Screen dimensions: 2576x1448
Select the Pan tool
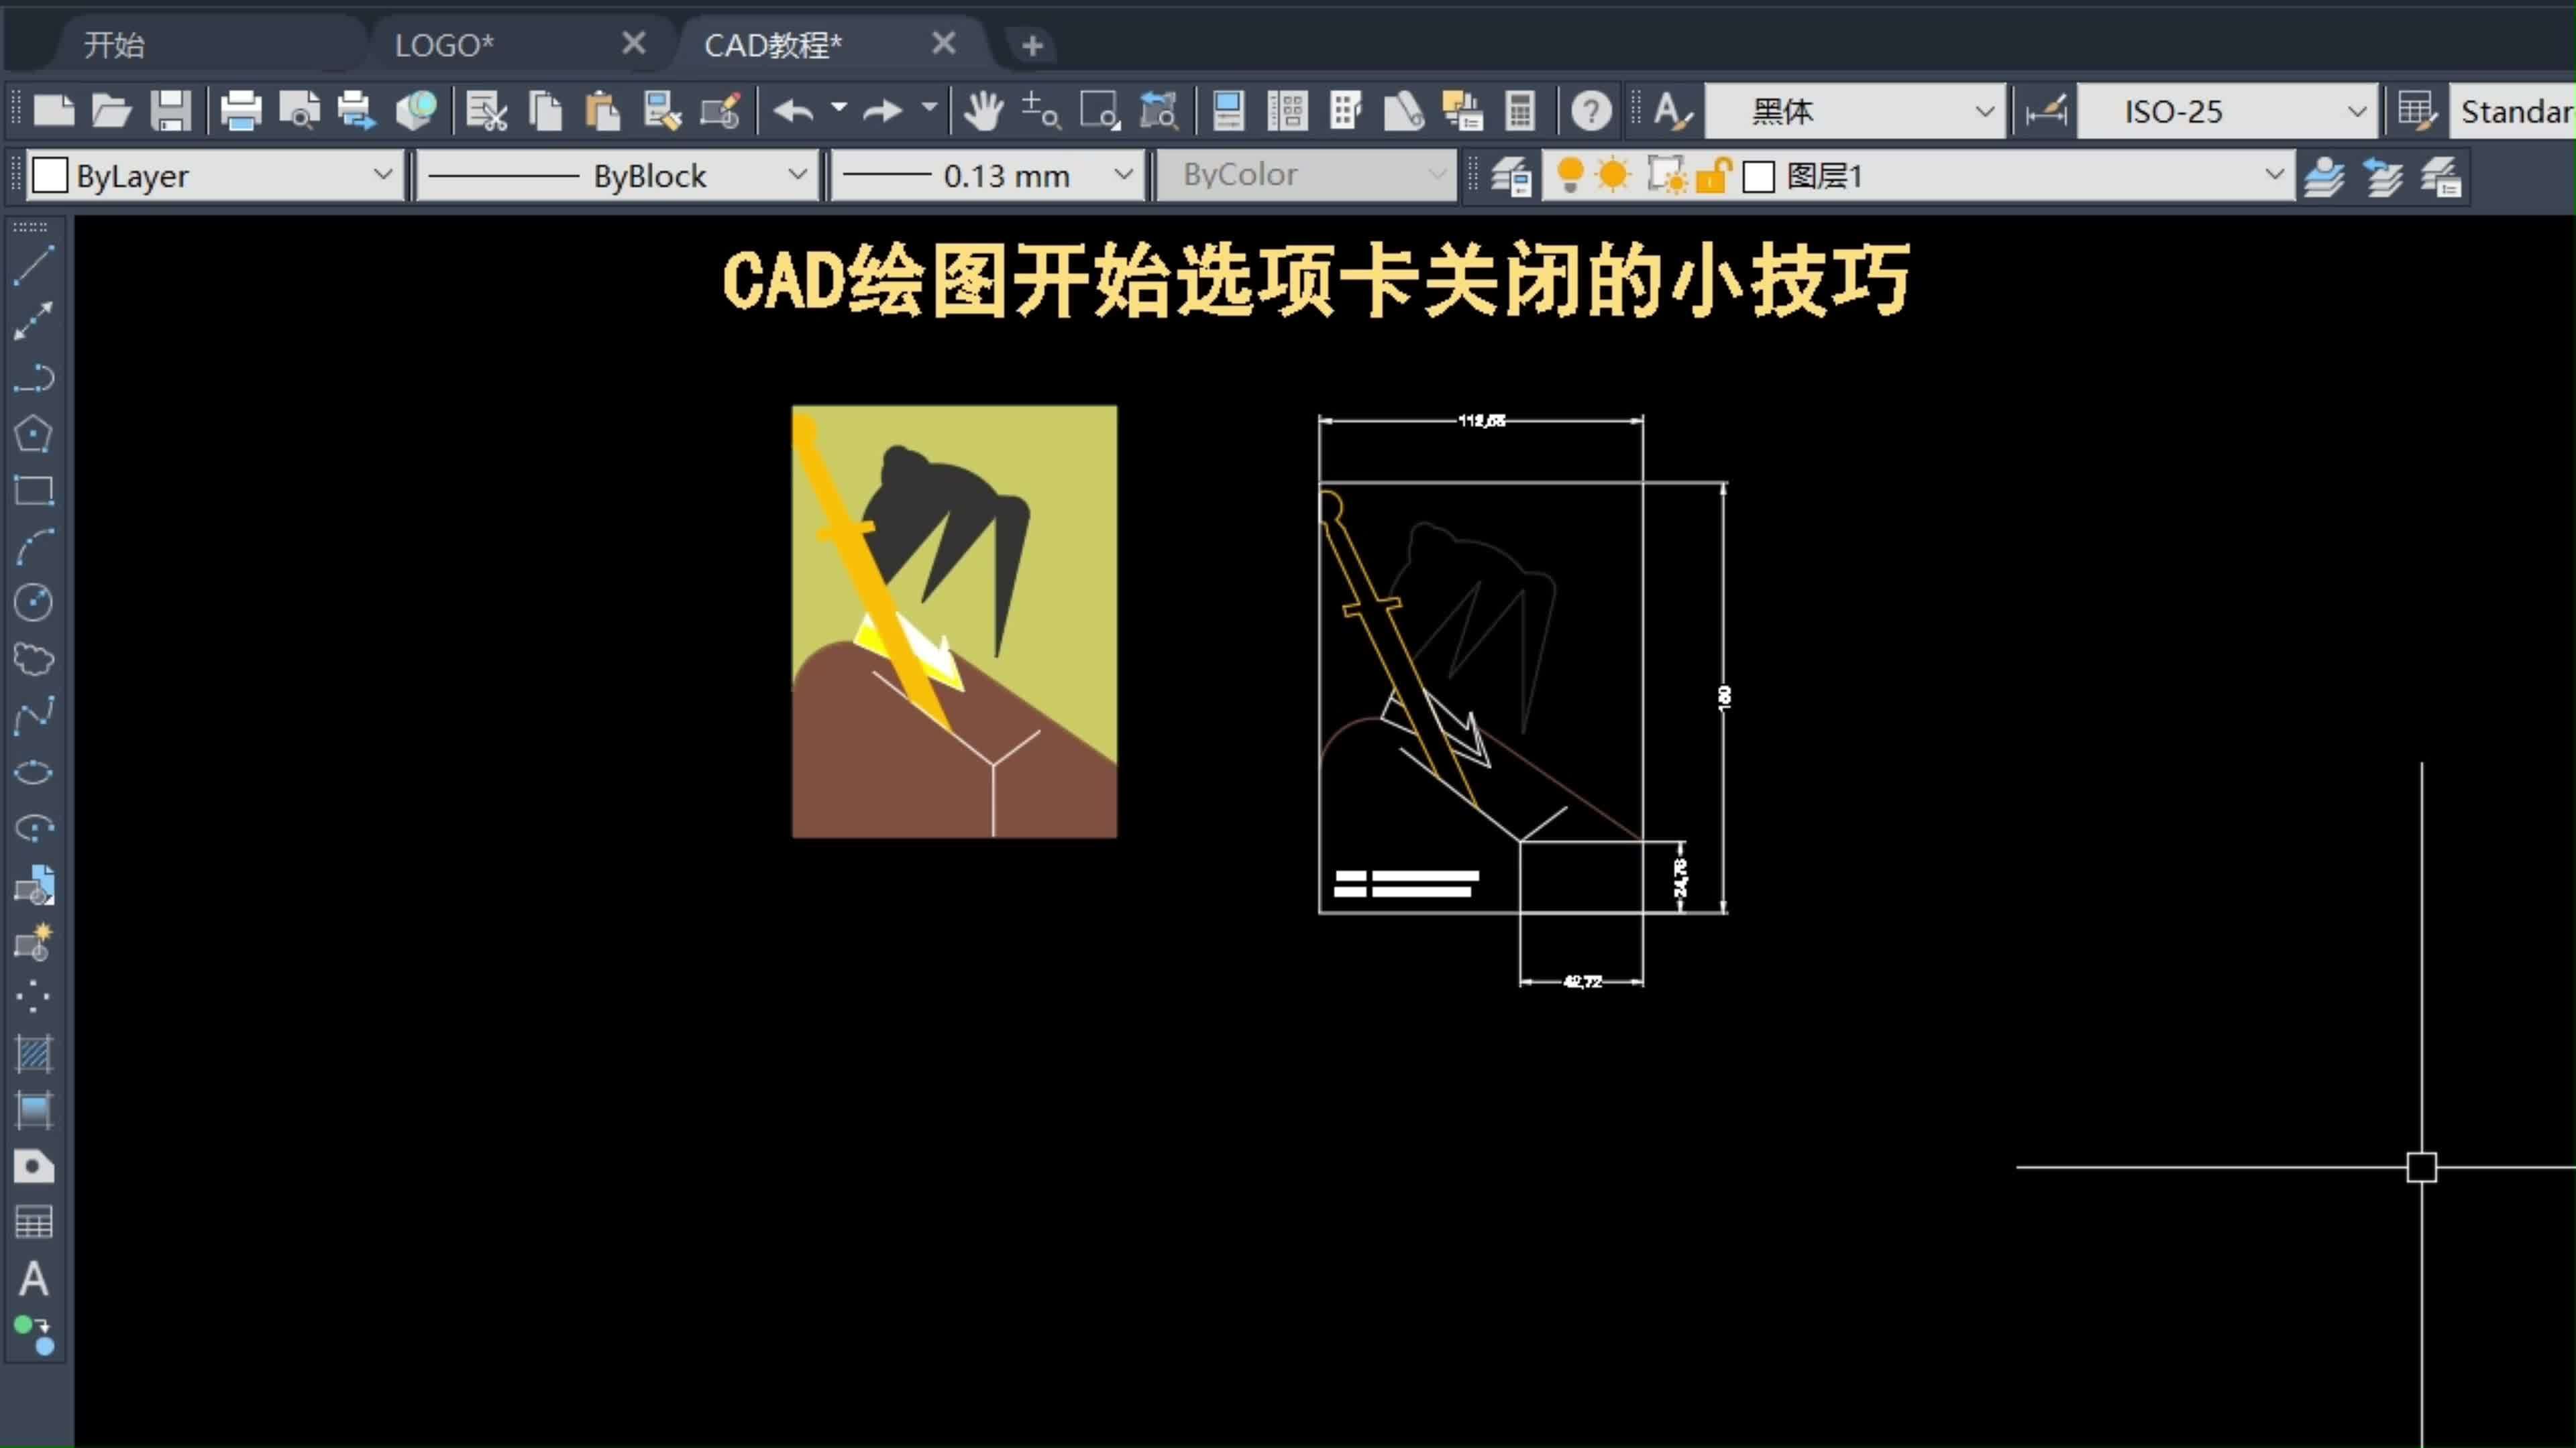point(983,110)
